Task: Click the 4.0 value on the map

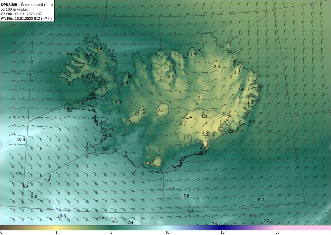Action: tap(118, 102)
